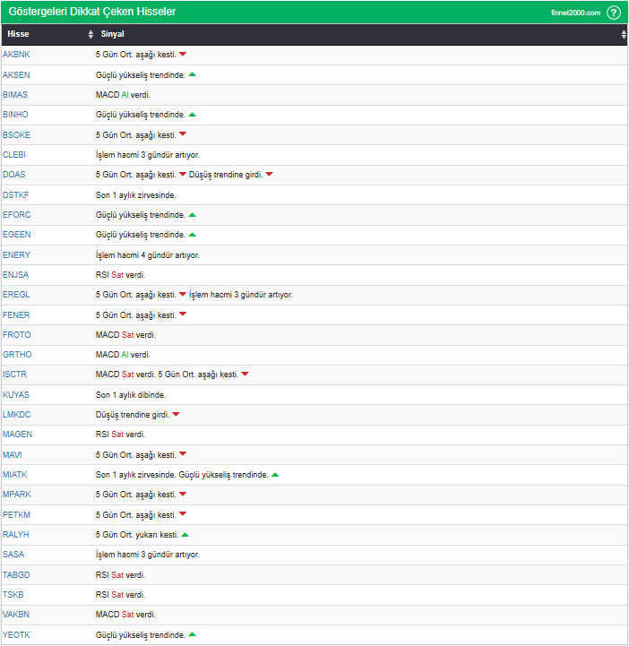Select the Hisse column header

click(x=18, y=34)
